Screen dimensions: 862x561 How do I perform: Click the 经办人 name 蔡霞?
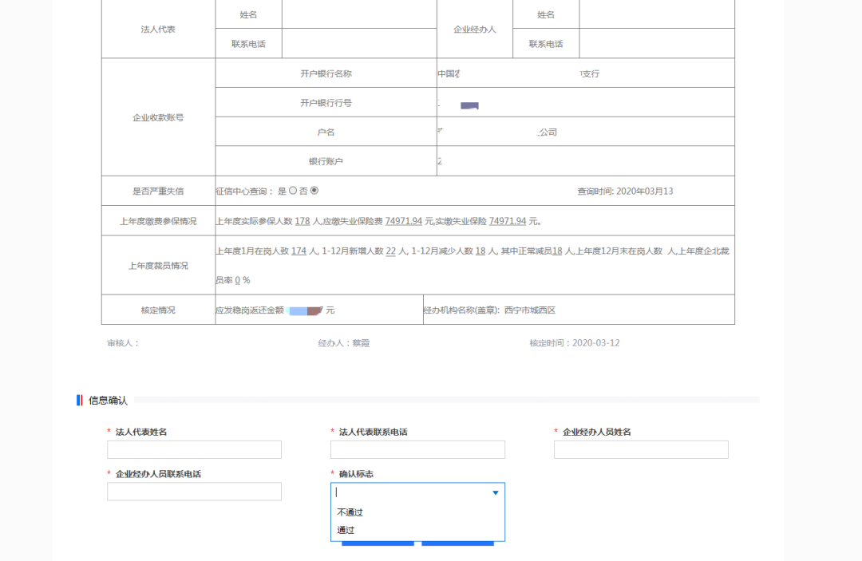(360, 342)
